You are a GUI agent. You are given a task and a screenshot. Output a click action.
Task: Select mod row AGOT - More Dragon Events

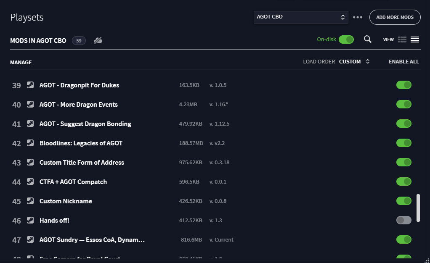tap(215, 104)
